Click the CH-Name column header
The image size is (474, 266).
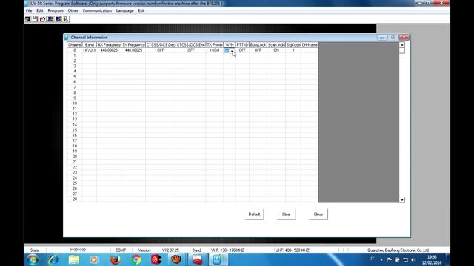pyautogui.click(x=310, y=44)
